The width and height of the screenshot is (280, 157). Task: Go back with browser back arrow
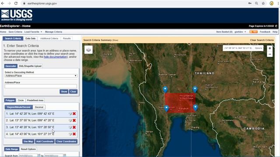(x=3, y=3)
